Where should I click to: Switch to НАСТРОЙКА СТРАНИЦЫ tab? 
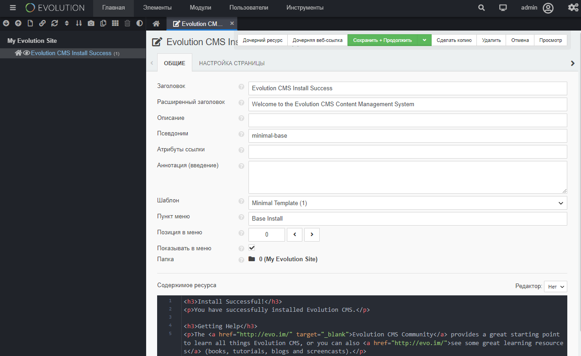(232, 63)
